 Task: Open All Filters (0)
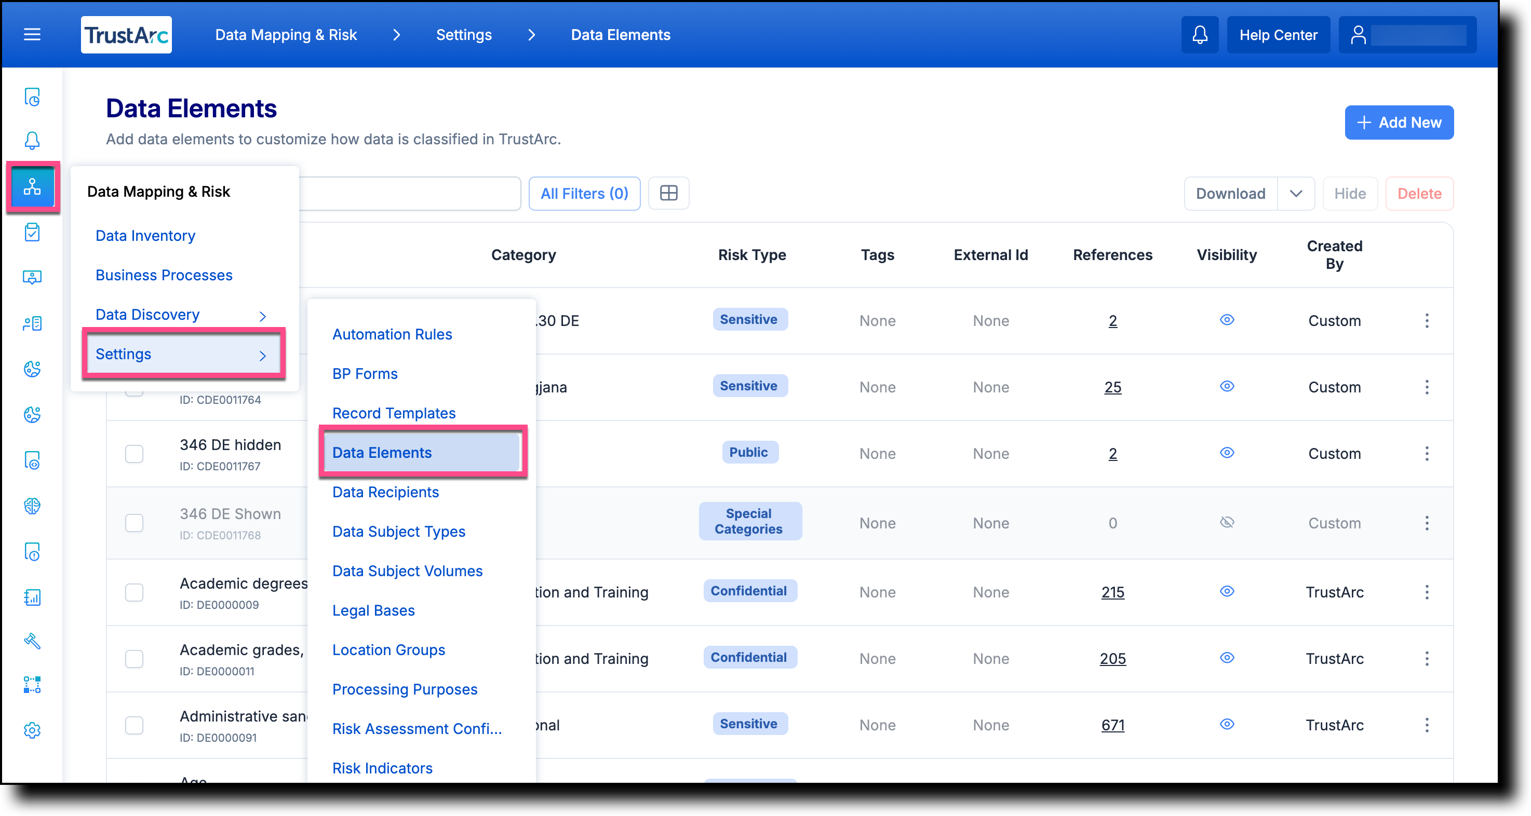(x=584, y=194)
